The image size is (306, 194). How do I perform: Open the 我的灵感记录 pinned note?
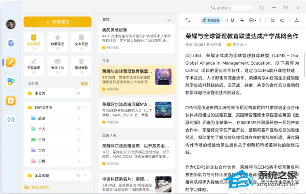tap(136, 38)
